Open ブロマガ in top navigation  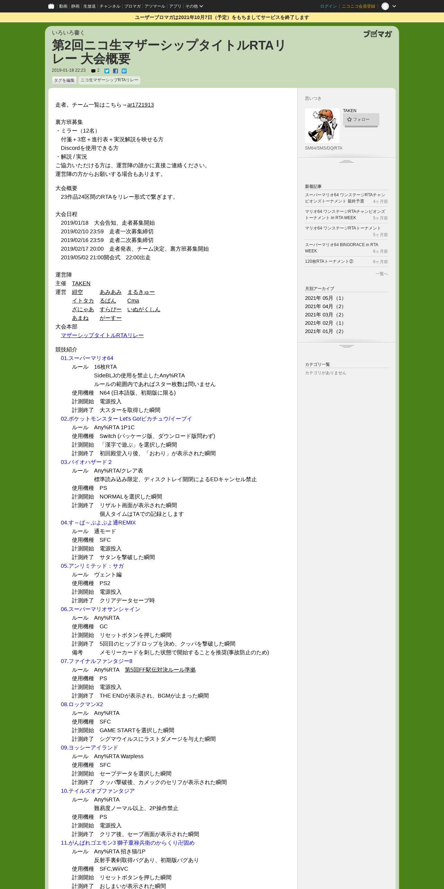click(x=132, y=6)
